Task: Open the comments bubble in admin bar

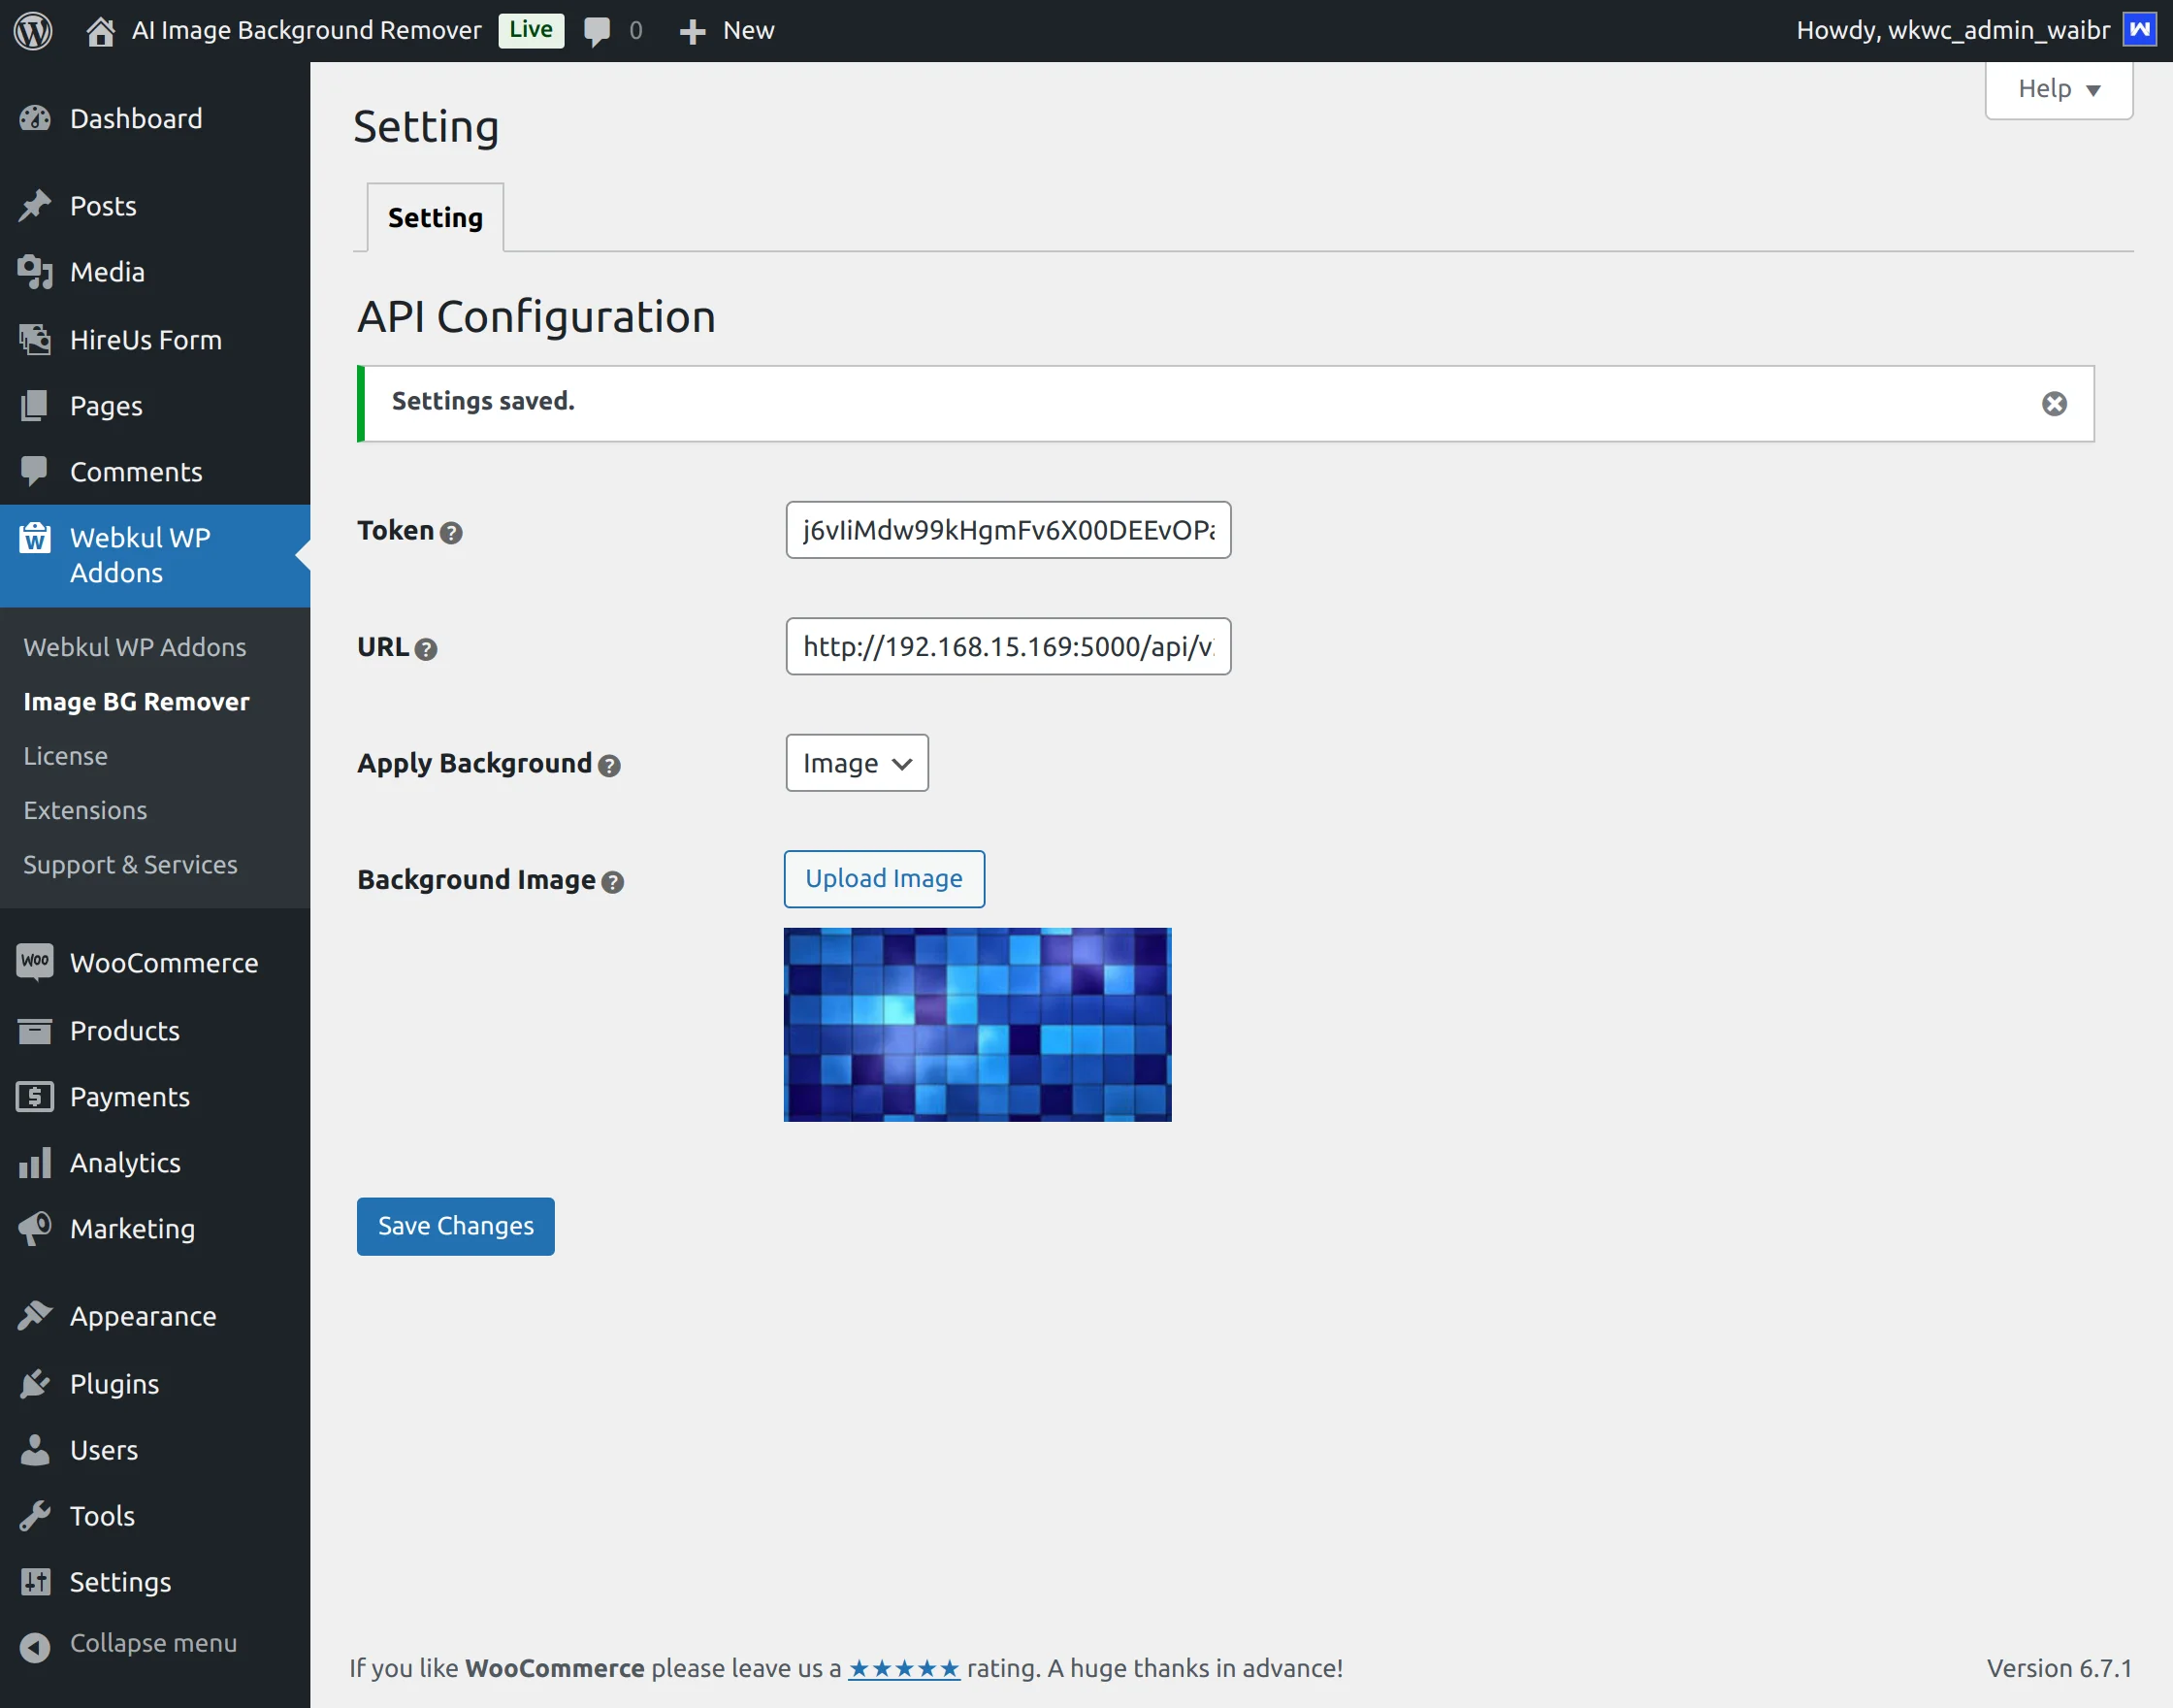Action: click(598, 31)
